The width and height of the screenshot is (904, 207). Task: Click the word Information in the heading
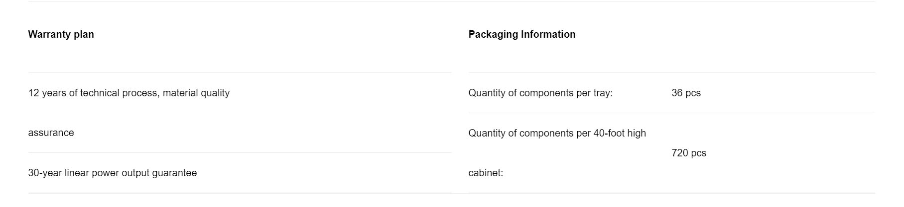[548, 34]
